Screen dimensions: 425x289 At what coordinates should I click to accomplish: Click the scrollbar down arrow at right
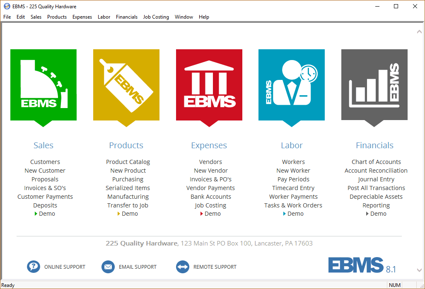point(419,270)
